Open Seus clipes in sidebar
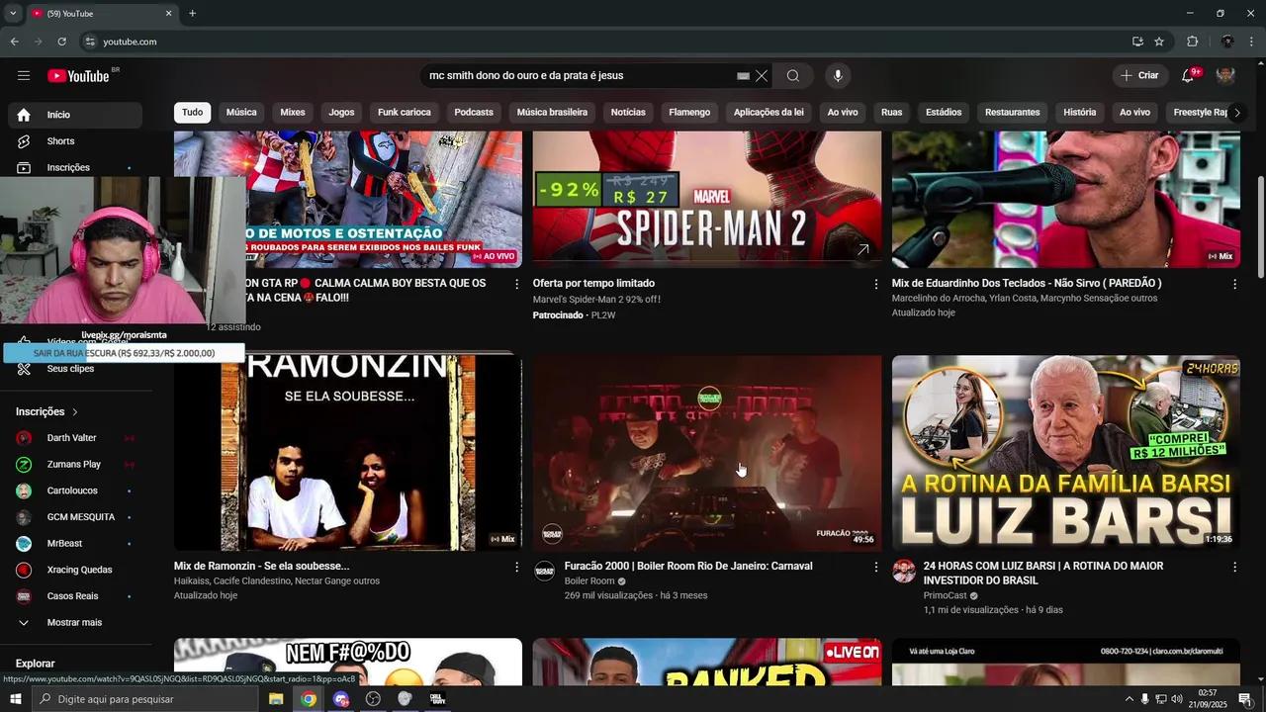 (75, 369)
